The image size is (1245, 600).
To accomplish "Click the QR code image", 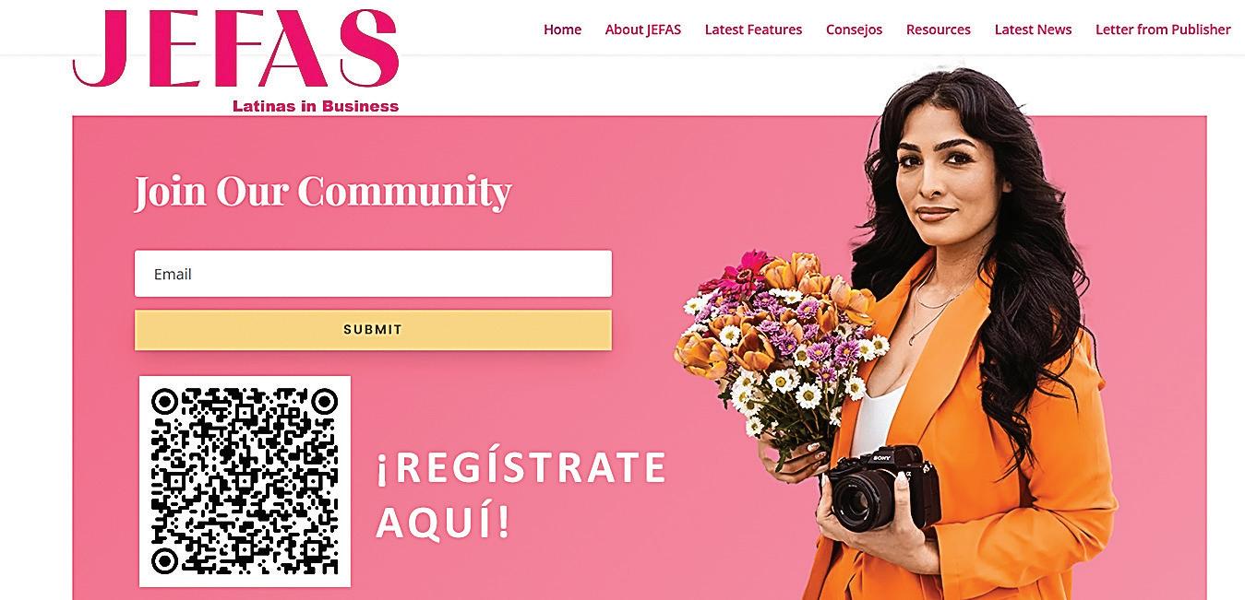I will click(x=245, y=481).
